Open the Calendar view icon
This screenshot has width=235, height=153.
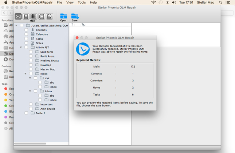pos(34,16)
